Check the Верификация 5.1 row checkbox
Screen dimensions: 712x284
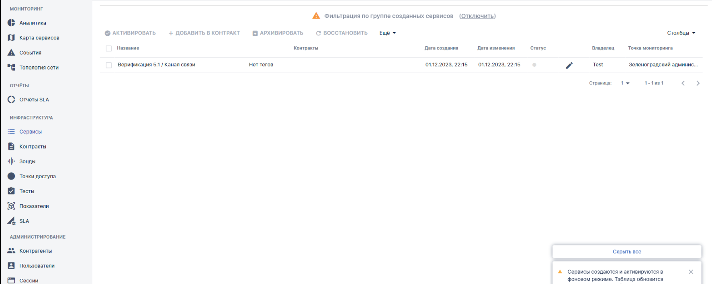(108, 65)
